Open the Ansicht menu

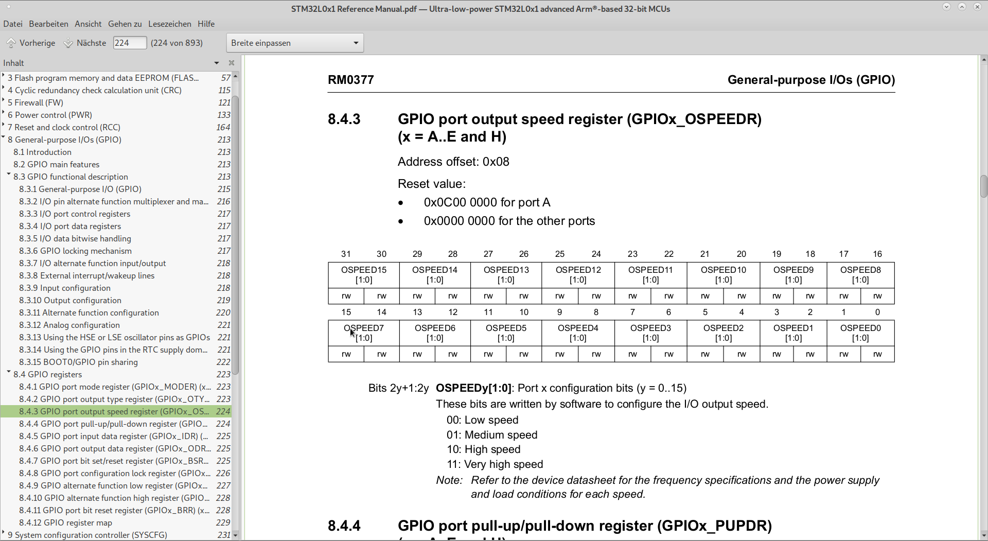point(88,24)
